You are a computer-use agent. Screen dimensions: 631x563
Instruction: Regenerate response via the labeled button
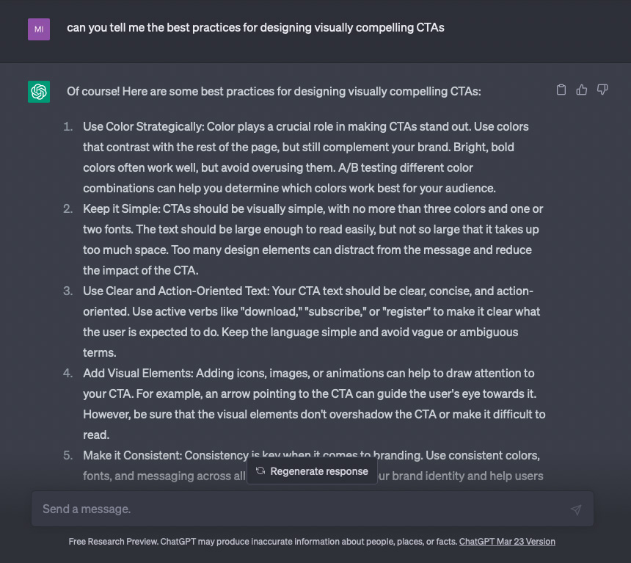pos(312,471)
